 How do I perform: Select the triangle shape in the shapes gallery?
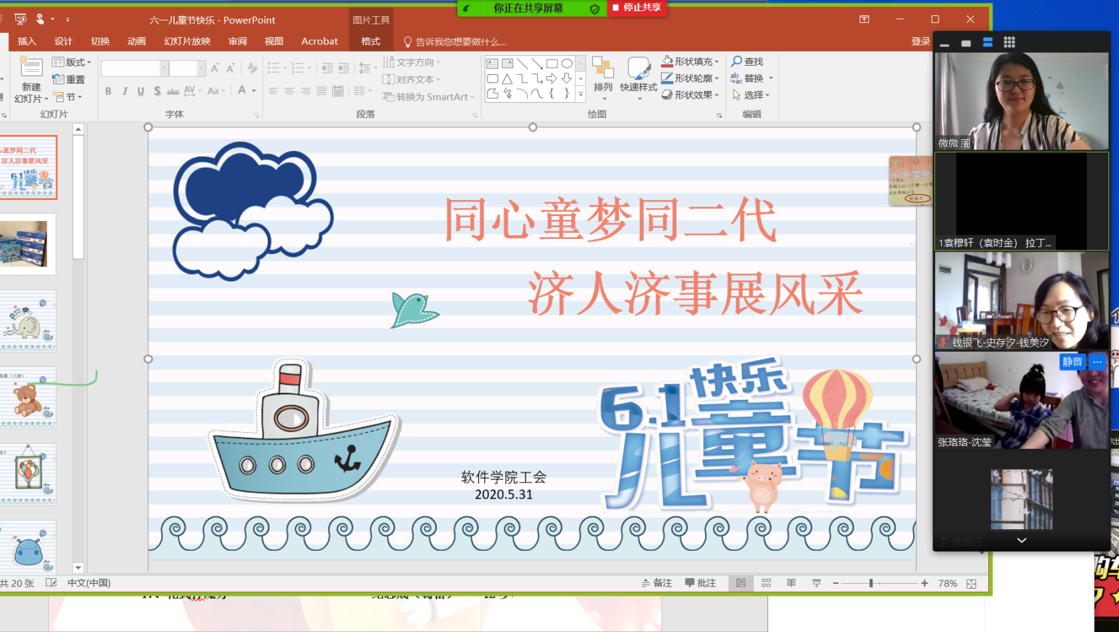tap(507, 78)
